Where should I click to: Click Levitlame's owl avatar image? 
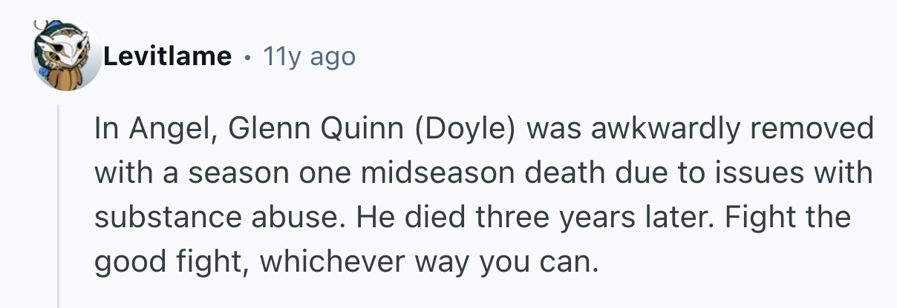pos(66,56)
